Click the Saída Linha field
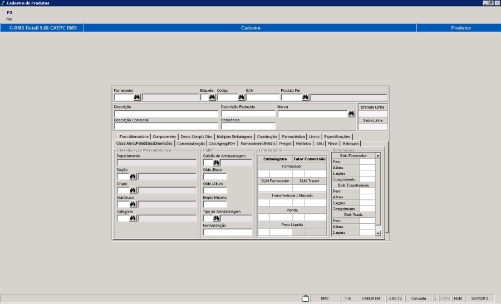The width and height of the screenshot is (501, 304). click(x=373, y=127)
